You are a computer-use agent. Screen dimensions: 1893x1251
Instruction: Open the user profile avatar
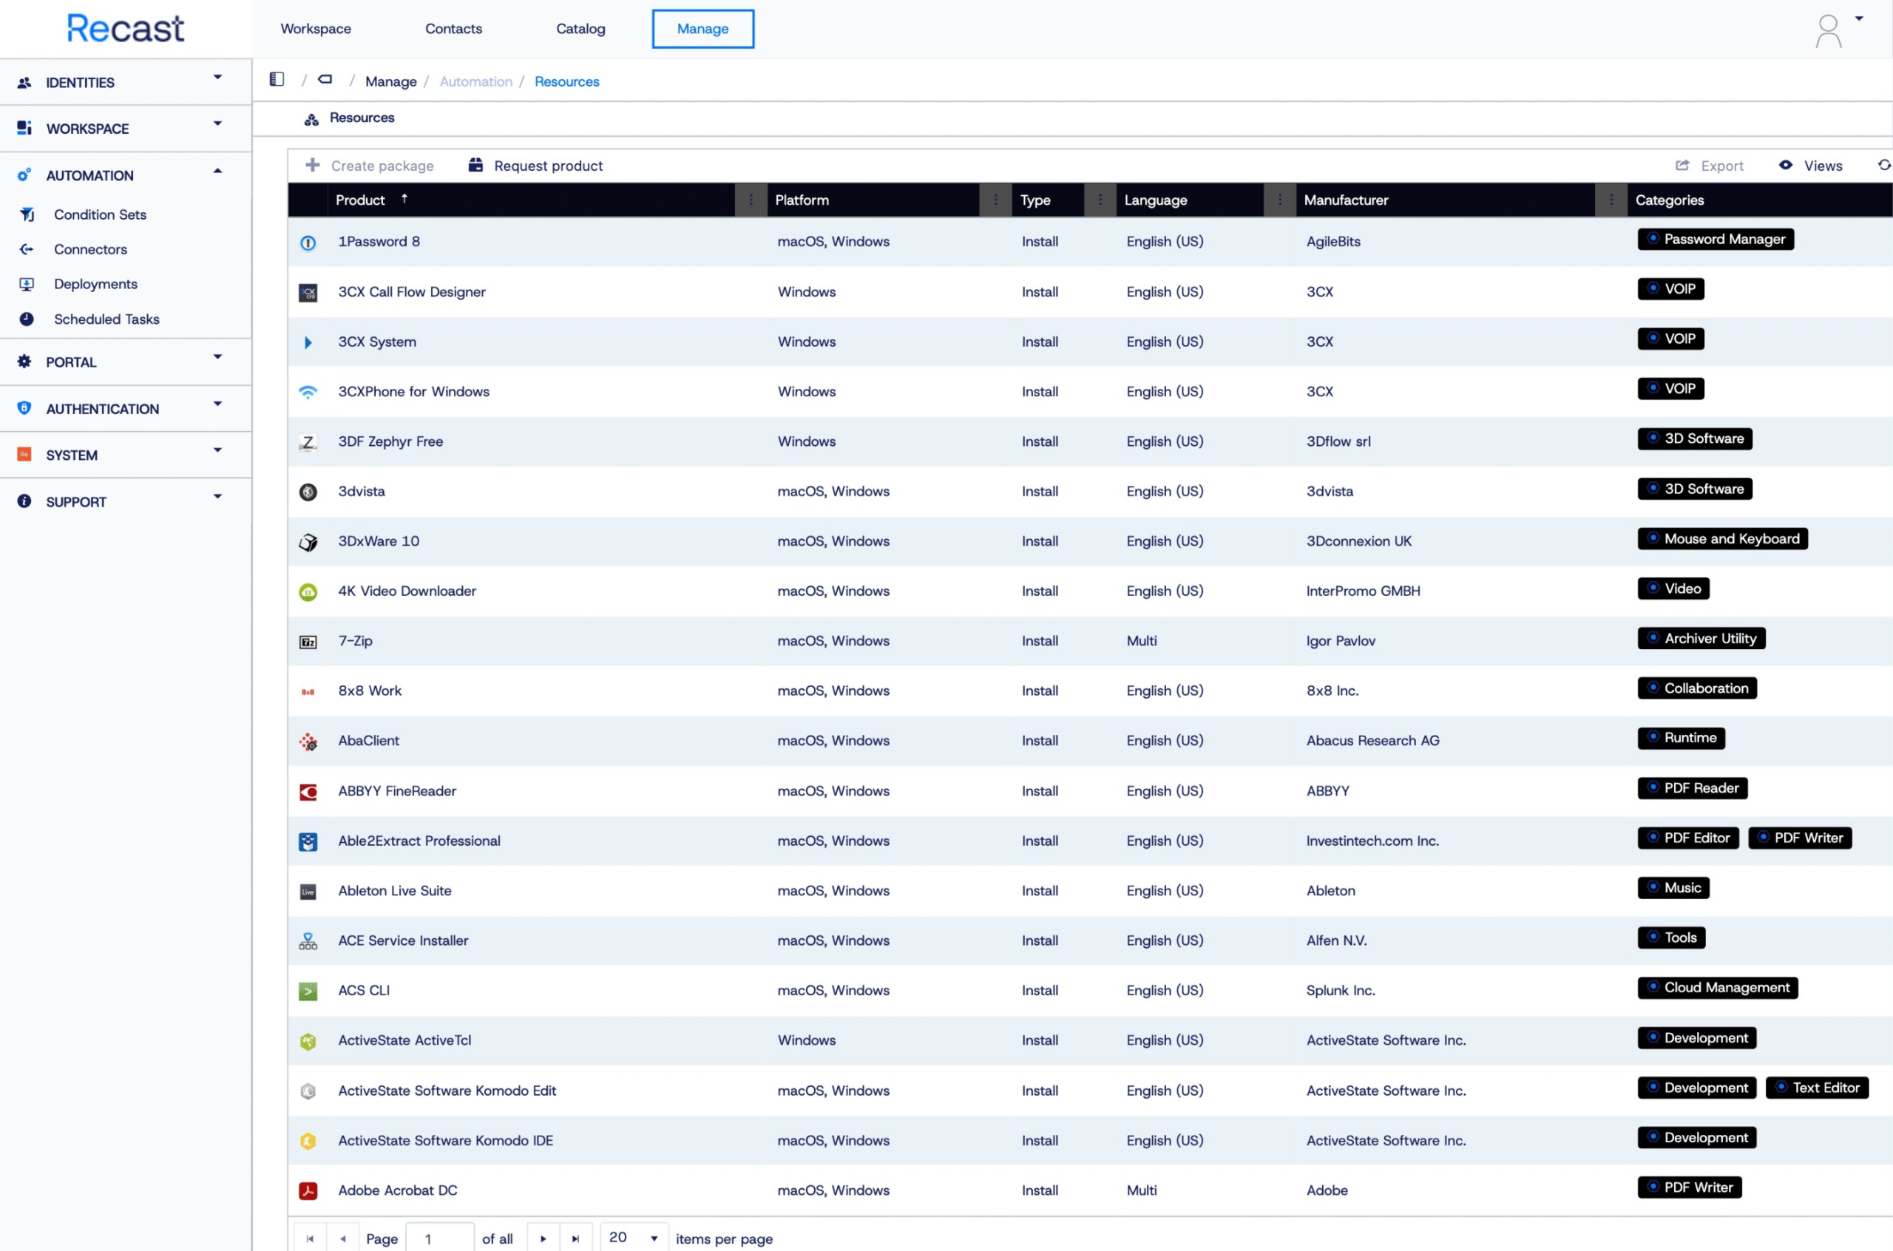tap(1829, 31)
